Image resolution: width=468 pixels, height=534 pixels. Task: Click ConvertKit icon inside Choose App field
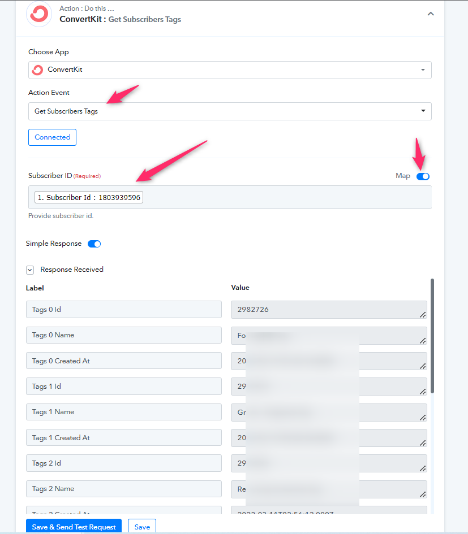(x=37, y=70)
